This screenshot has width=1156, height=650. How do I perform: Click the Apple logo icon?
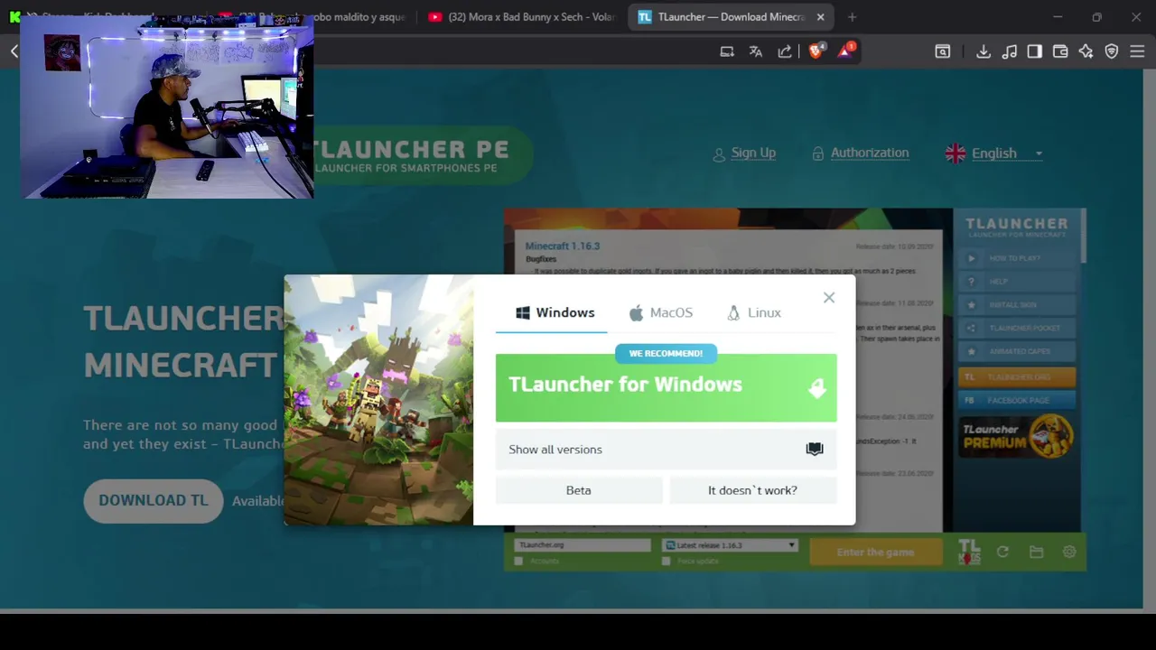pos(636,312)
